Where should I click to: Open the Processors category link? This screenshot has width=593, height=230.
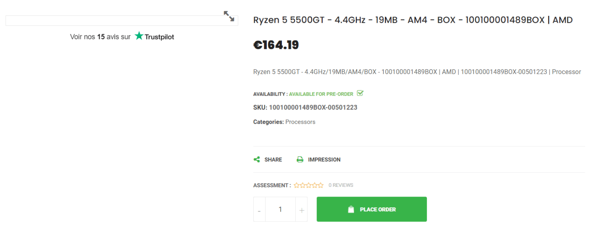click(300, 122)
